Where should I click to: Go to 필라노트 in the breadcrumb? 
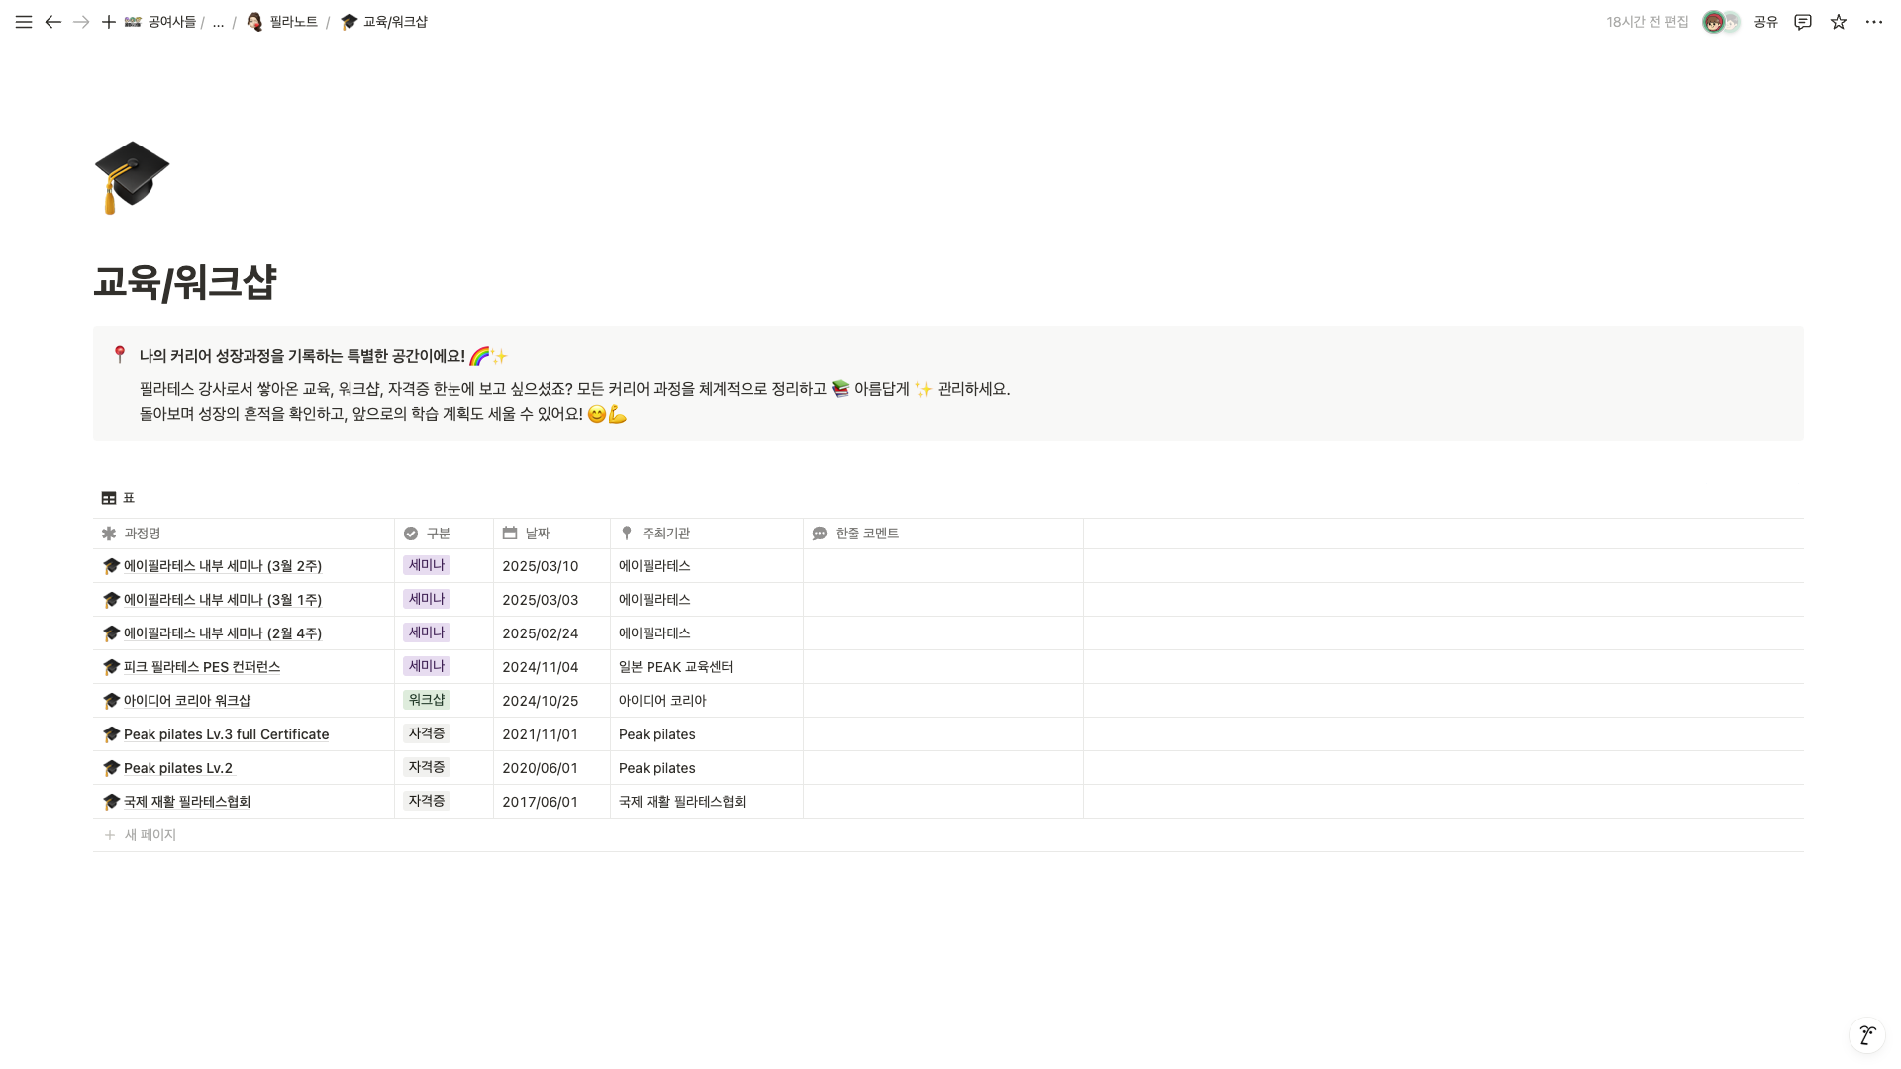pyautogui.click(x=293, y=22)
